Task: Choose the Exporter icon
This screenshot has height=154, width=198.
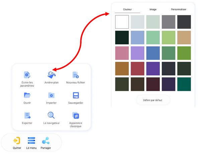Action: pyautogui.click(x=27, y=115)
